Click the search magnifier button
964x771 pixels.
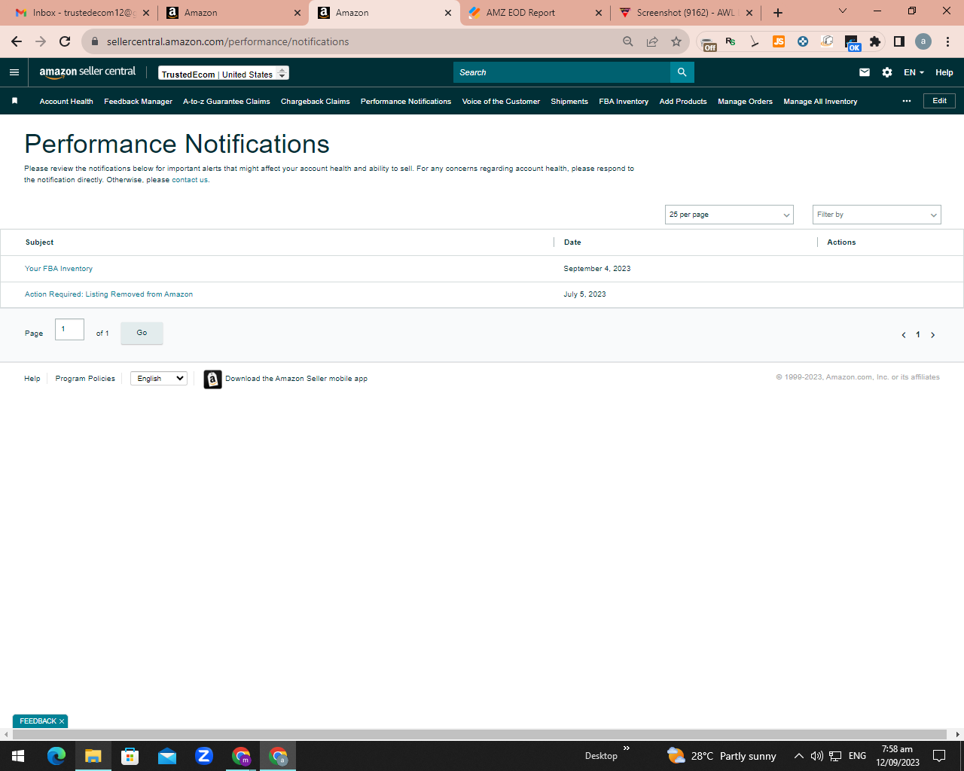pyautogui.click(x=682, y=72)
